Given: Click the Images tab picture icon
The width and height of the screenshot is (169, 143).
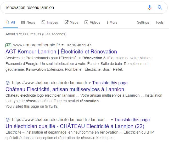Looking at the screenshot, I should 43,22.
